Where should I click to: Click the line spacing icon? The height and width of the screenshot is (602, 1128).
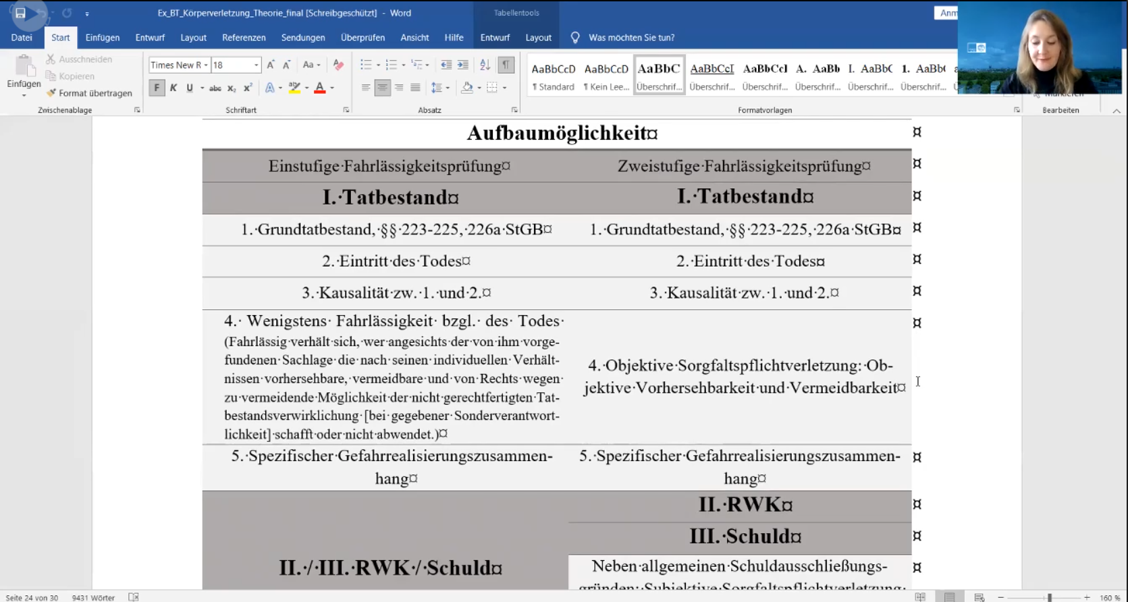tap(437, 88)
